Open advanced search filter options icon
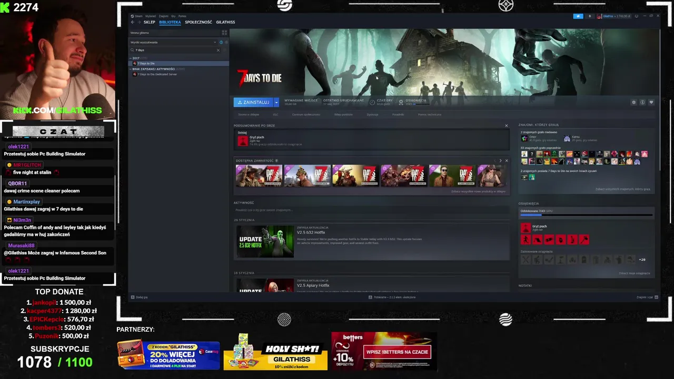This screenshot has width=674, height=379. tap(224, 50)
